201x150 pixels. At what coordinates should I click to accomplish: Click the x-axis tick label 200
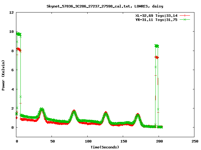tap(159, 141)
